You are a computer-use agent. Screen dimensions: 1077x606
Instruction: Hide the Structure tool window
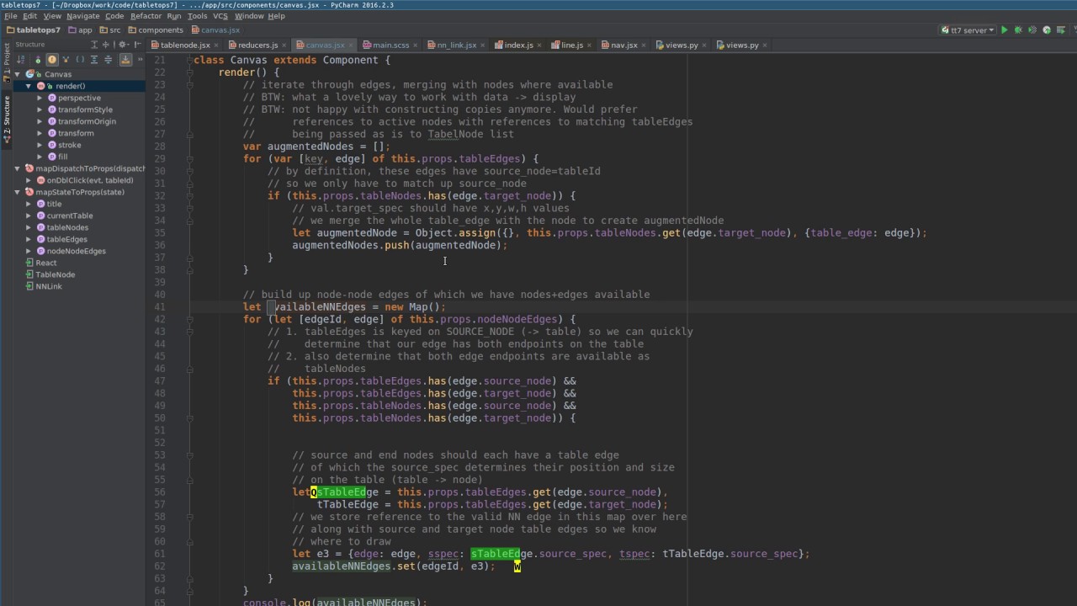pos(138,45)
